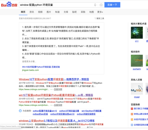Open hot list item 3 央视评回国女子
This screenshot has width=148, height=130.
141,119
